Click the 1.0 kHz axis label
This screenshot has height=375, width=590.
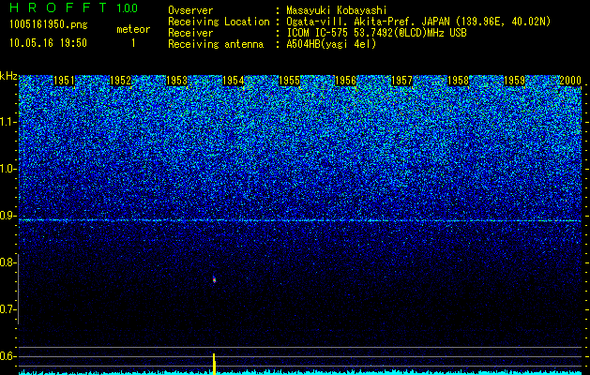coord(8,169)
